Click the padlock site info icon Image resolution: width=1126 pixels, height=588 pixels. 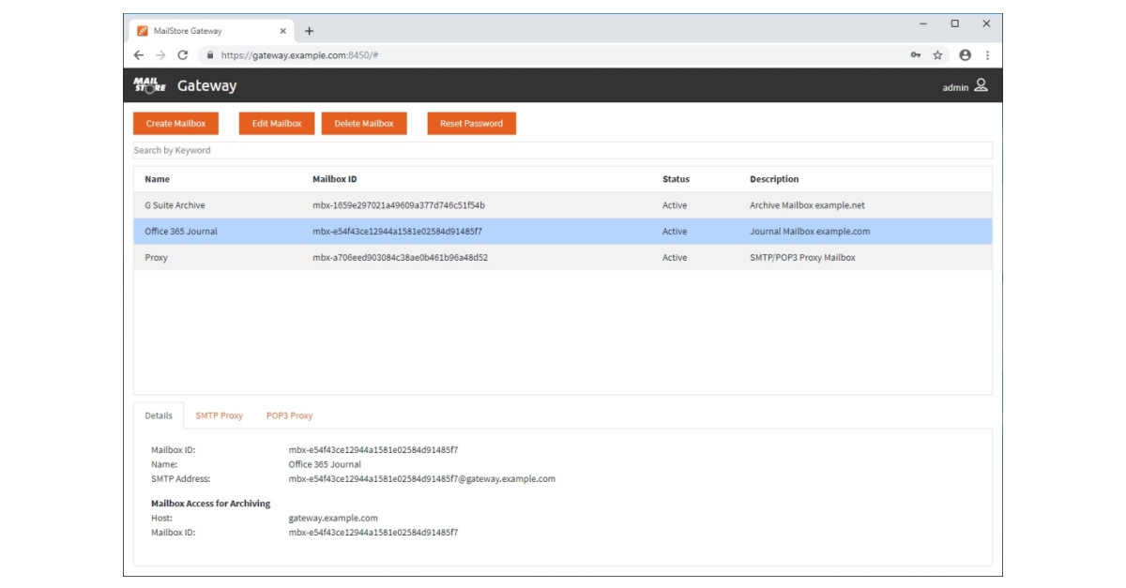click(x=210, y=55)
